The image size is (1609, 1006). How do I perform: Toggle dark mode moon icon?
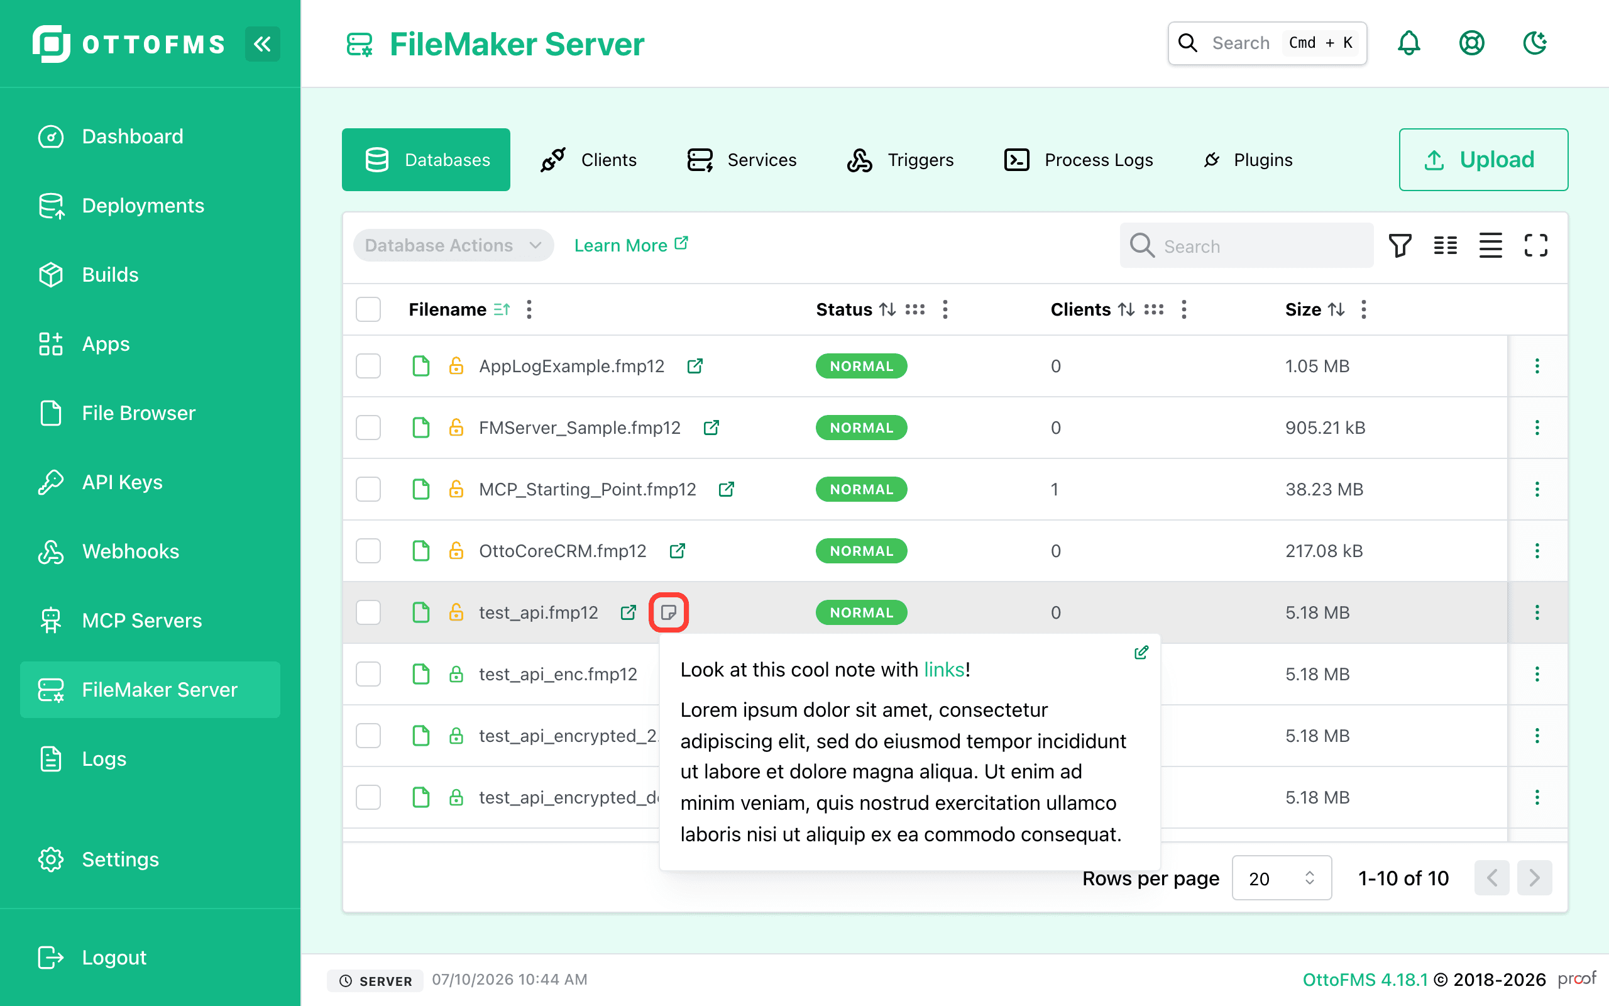click(x=1535, y=43)
